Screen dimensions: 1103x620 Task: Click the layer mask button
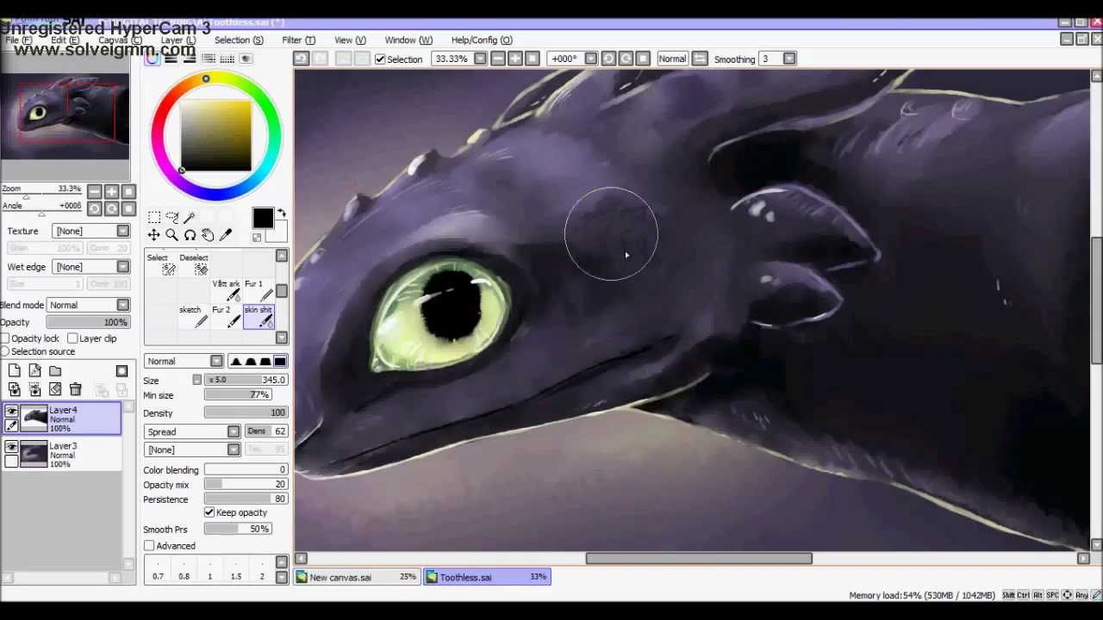pos(122,371)
